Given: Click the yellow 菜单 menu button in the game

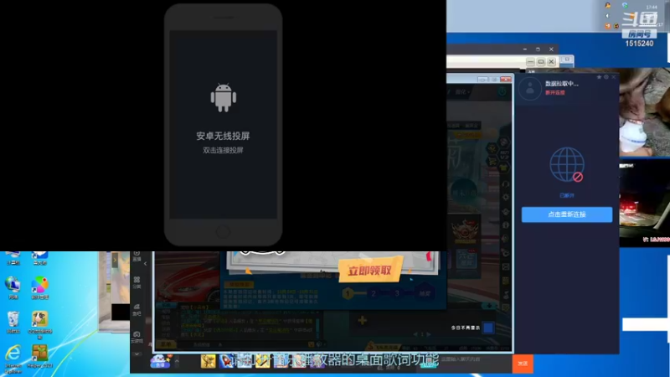Looking at the screenshot, I should point(166,344).
